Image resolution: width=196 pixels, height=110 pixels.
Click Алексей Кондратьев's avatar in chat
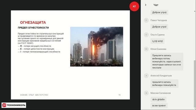coord(146,75)
